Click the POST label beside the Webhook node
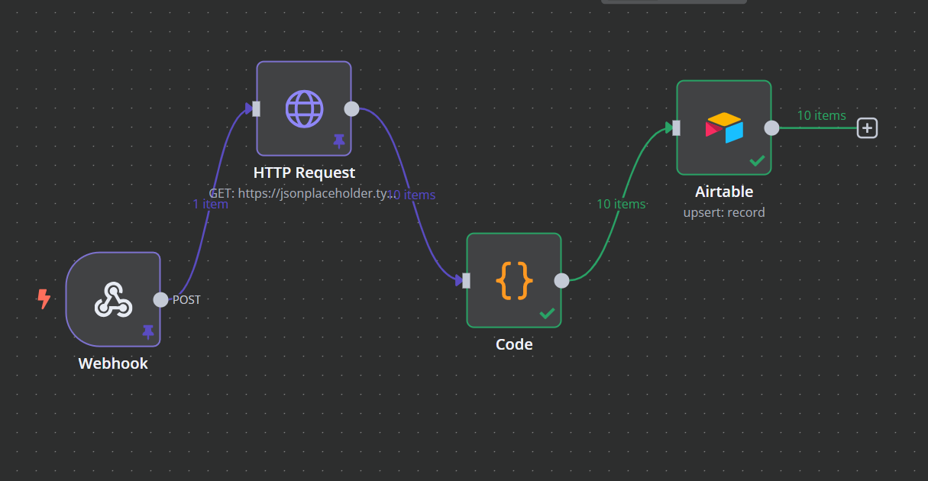This screenshot has height=481, width=928. pos(187,299)
